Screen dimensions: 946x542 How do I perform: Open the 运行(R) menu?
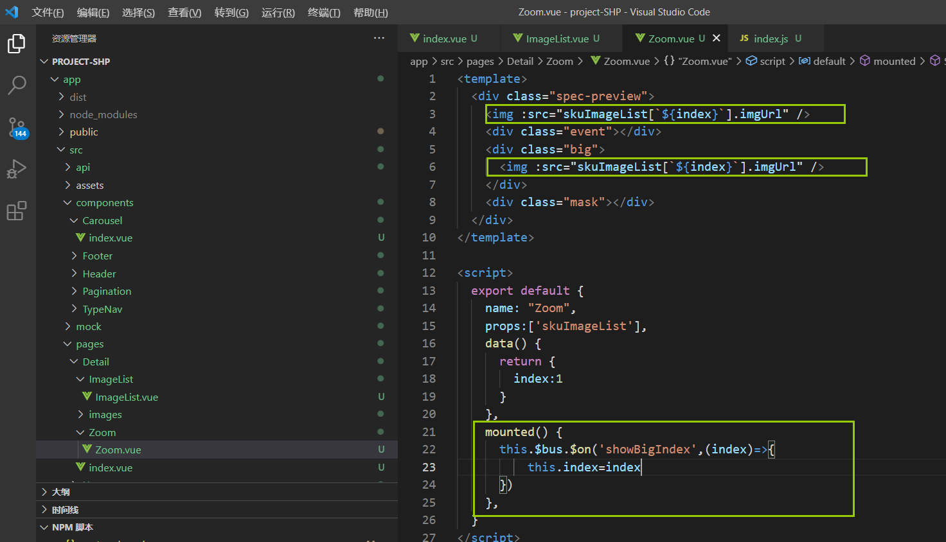coord(278,12)
